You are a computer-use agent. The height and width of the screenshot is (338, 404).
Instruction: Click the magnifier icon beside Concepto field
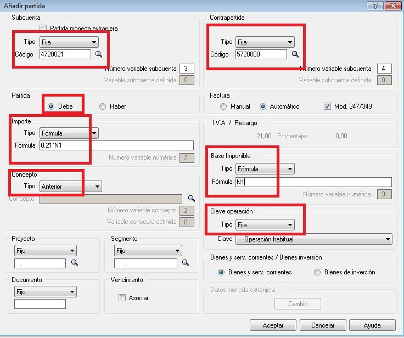[x=192, y=199]
